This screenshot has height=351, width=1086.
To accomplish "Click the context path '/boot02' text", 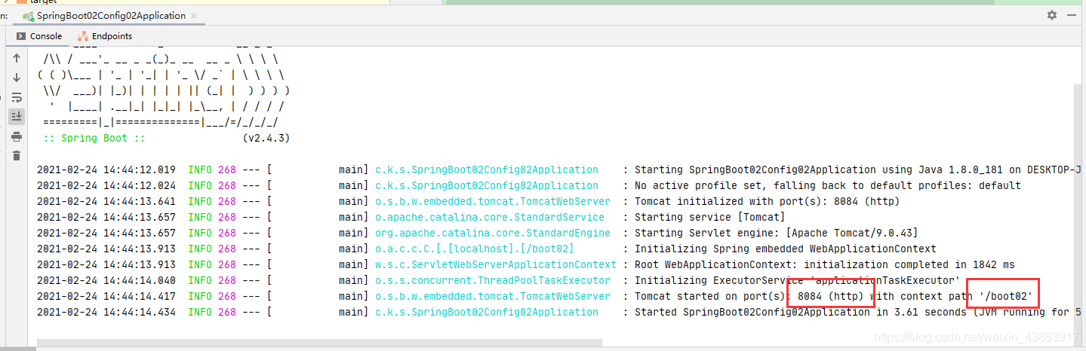I will 1005,297.
